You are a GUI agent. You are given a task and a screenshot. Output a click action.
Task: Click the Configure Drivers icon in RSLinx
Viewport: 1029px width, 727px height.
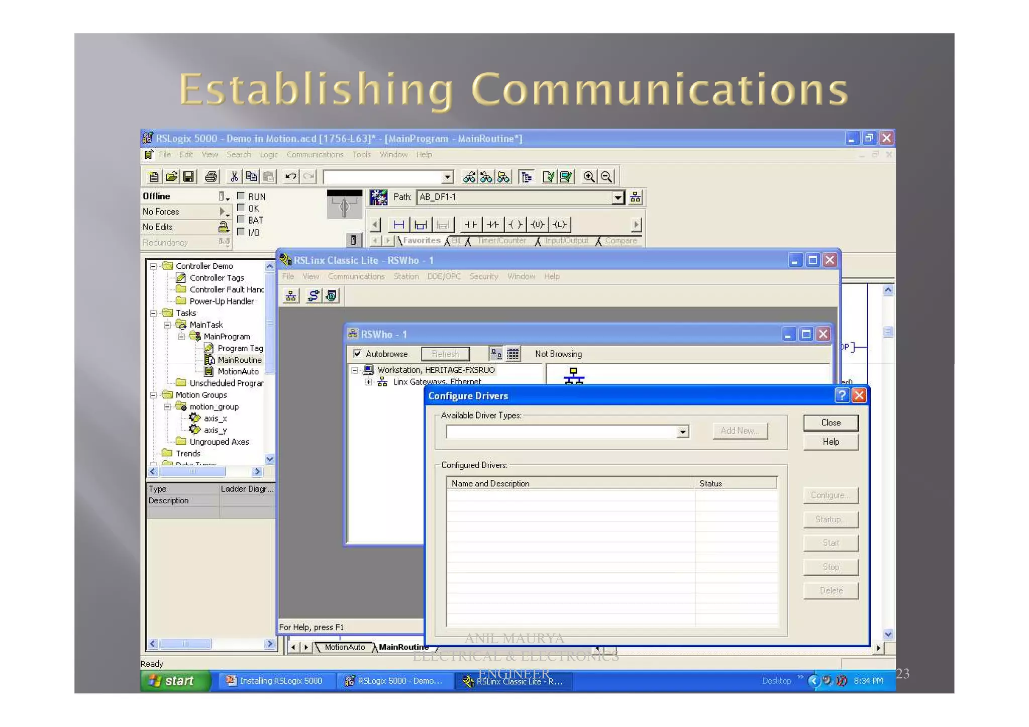coord(313,296)
